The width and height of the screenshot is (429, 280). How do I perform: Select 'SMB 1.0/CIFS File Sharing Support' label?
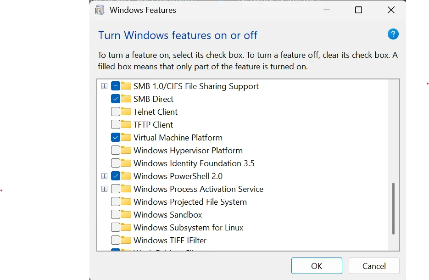click(x=196, y=86)
